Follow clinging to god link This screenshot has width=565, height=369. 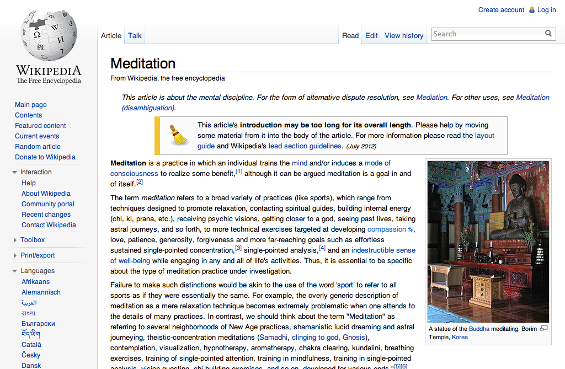[315, 338]
